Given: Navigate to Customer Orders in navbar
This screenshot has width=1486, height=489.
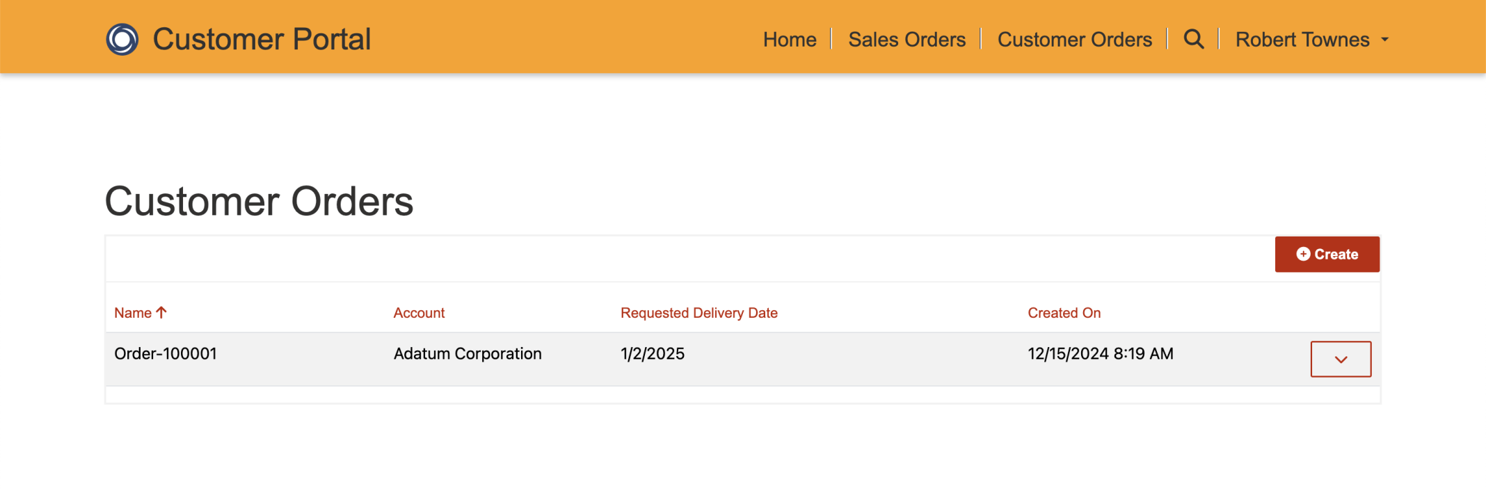Looking at the screenshot, I should 1074,40.
